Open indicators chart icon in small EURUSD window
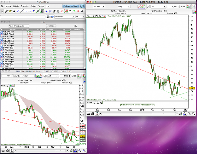Viewport: 197px width, 154px height. tap(38, 76)
